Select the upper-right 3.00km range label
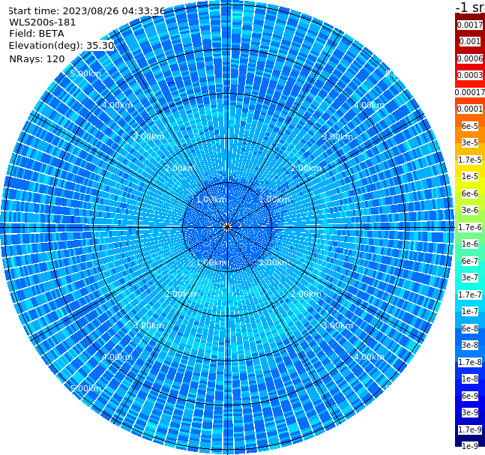The image size is (485, 455). [x=337, y=136]
